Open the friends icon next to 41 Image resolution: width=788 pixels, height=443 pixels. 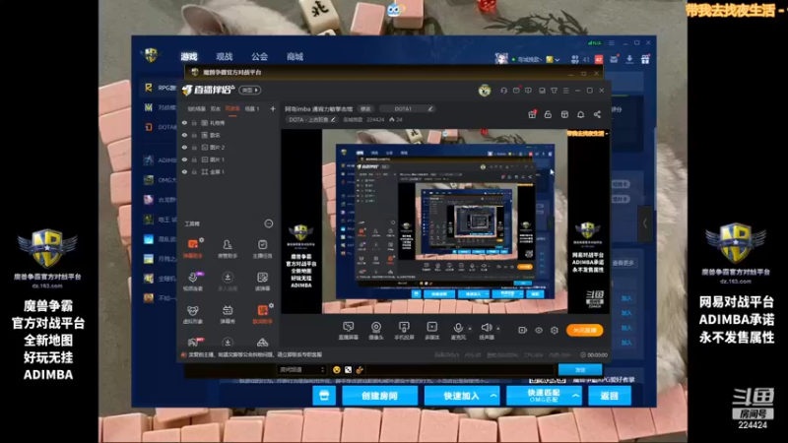tap(575, 59)
